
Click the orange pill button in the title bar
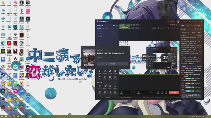[171, 22]
